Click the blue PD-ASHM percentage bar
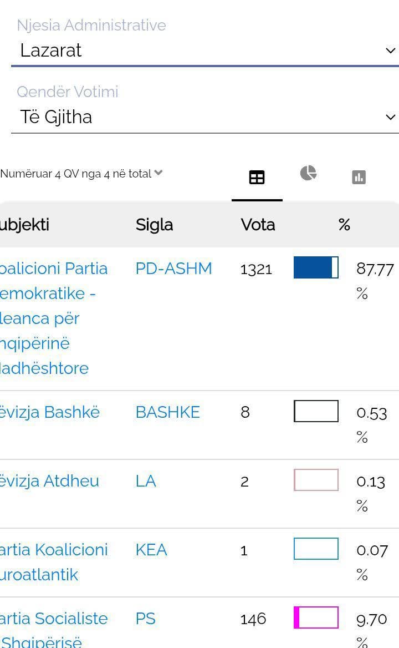This screenshot has width=399, height=648. tap(316, 267)
